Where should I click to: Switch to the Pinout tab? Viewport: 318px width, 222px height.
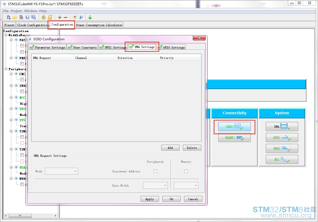tap(9, 25)
